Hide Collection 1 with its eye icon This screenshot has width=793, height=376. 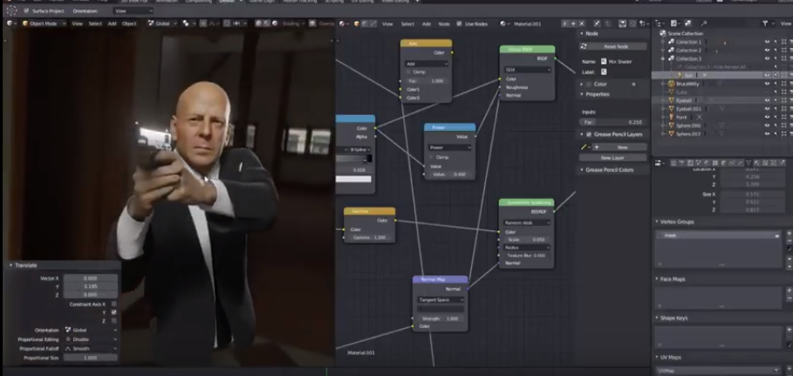tap(767, 42)
